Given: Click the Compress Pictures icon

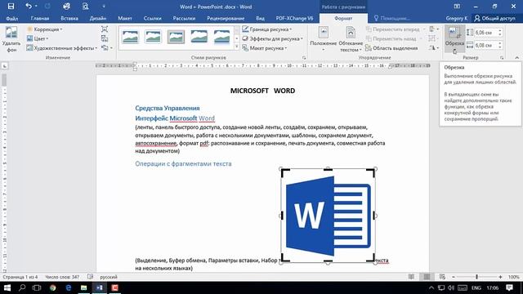Looking at the screenshot, I should [105, 29].
